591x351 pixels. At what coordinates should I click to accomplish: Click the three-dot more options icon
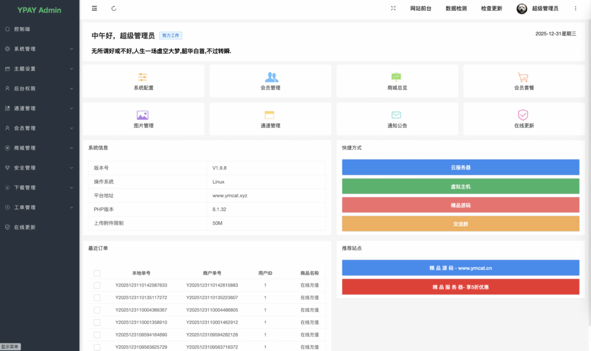[x=575, y=9]
